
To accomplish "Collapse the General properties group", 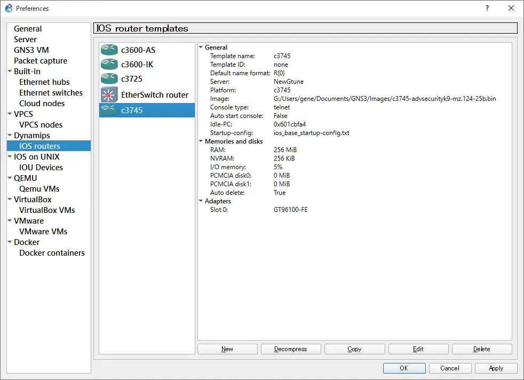I will [x=201, y=47].
